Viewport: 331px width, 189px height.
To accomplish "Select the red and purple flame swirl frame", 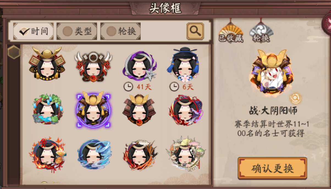I will tap(185, 110).
